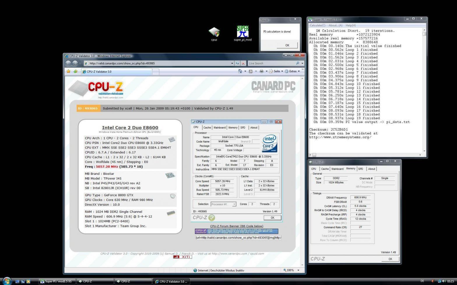
Task: Click IE forward navigation button
Action: [75, 63]
